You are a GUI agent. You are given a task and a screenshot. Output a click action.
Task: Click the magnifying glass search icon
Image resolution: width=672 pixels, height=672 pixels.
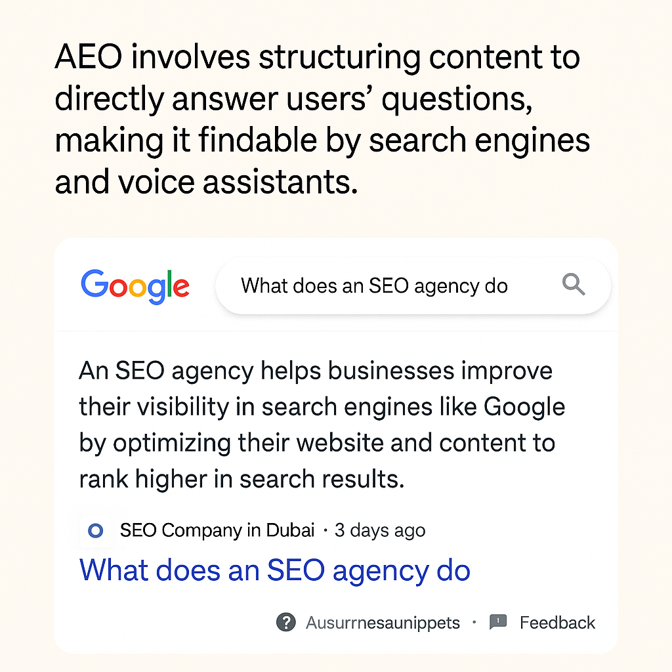coord(574,284)
